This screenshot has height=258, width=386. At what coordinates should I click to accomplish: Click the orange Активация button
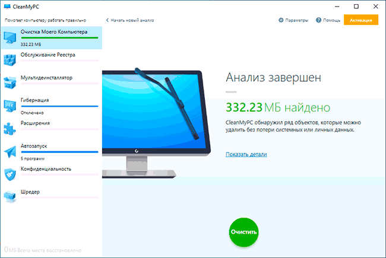click(361, 20)
